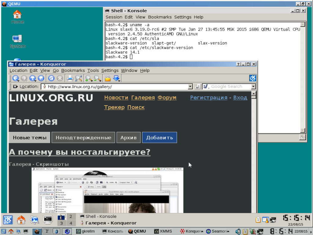
Task: Open Find in page binoculars tool
Action: (x=79, y=78)
